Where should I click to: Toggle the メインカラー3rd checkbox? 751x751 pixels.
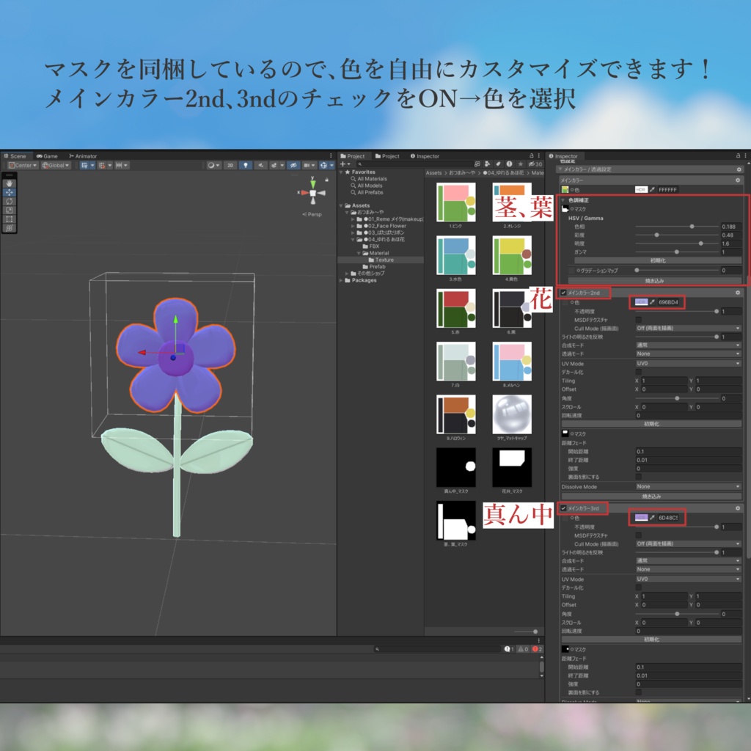click(x=564, y=508)
